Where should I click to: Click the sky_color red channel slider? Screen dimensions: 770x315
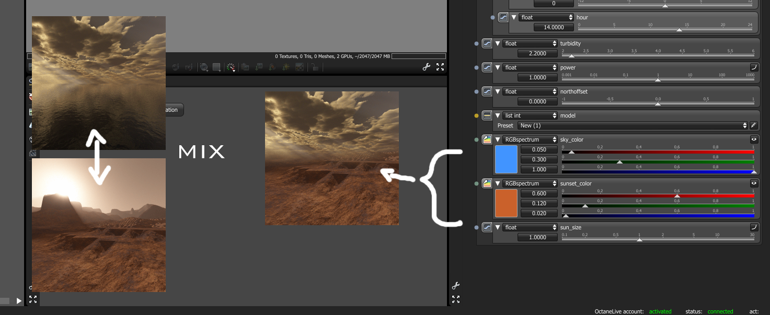point(658,151)
